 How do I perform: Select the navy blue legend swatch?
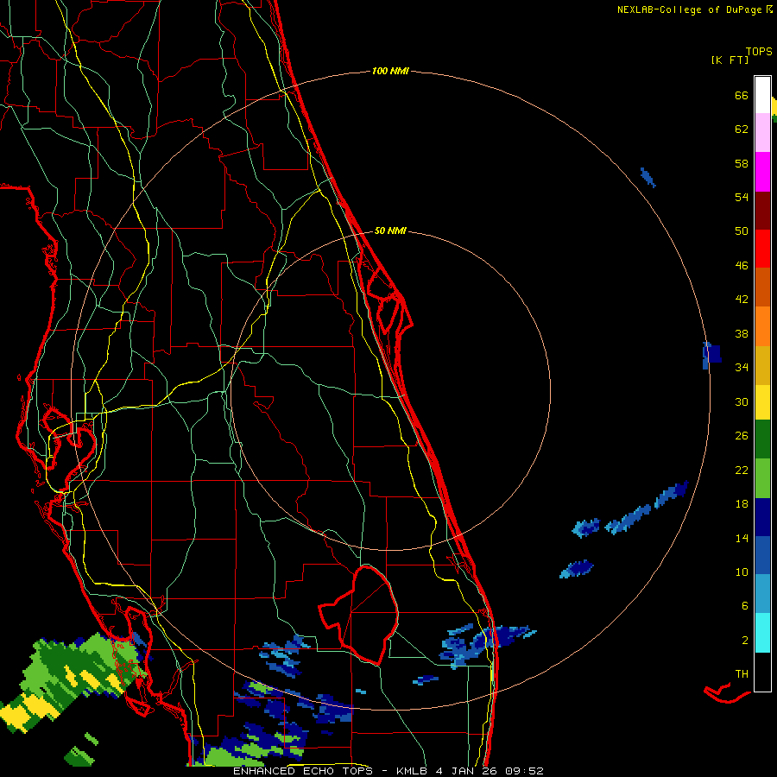coord(762,517)
